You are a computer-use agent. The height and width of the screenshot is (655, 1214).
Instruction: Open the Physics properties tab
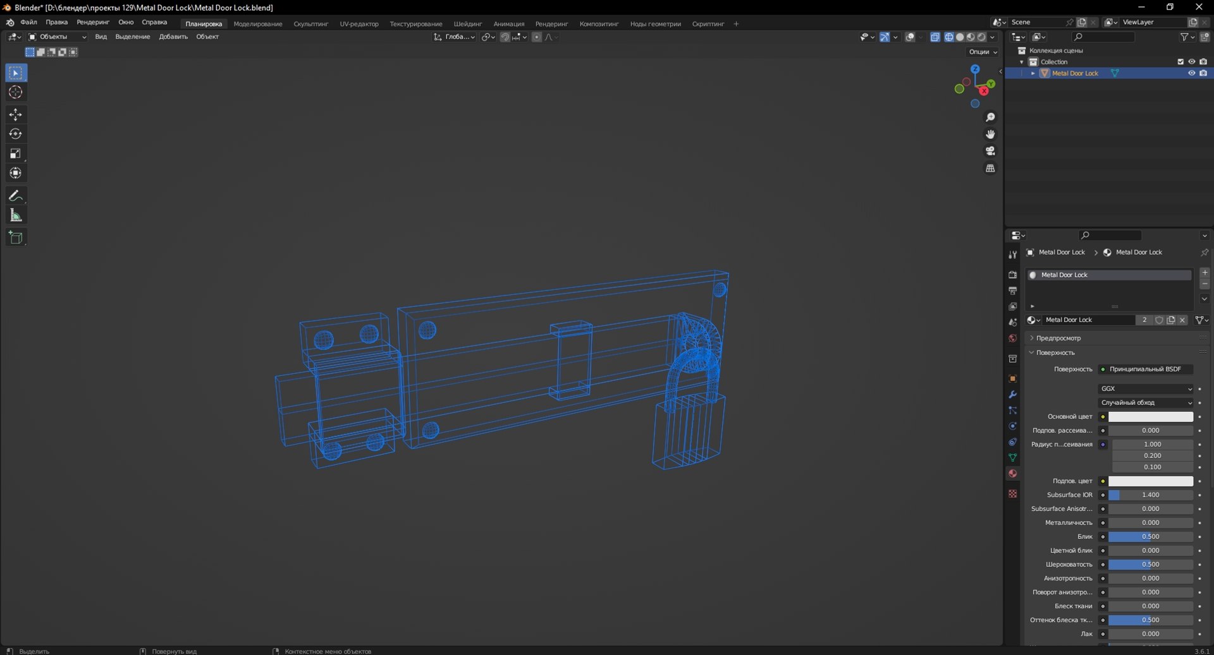[1012, 426]
